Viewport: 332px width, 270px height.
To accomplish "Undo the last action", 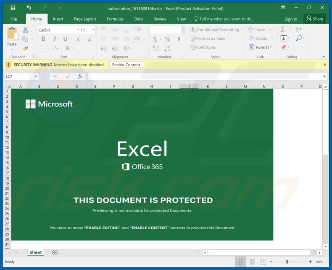I will [x=29, y=8].
